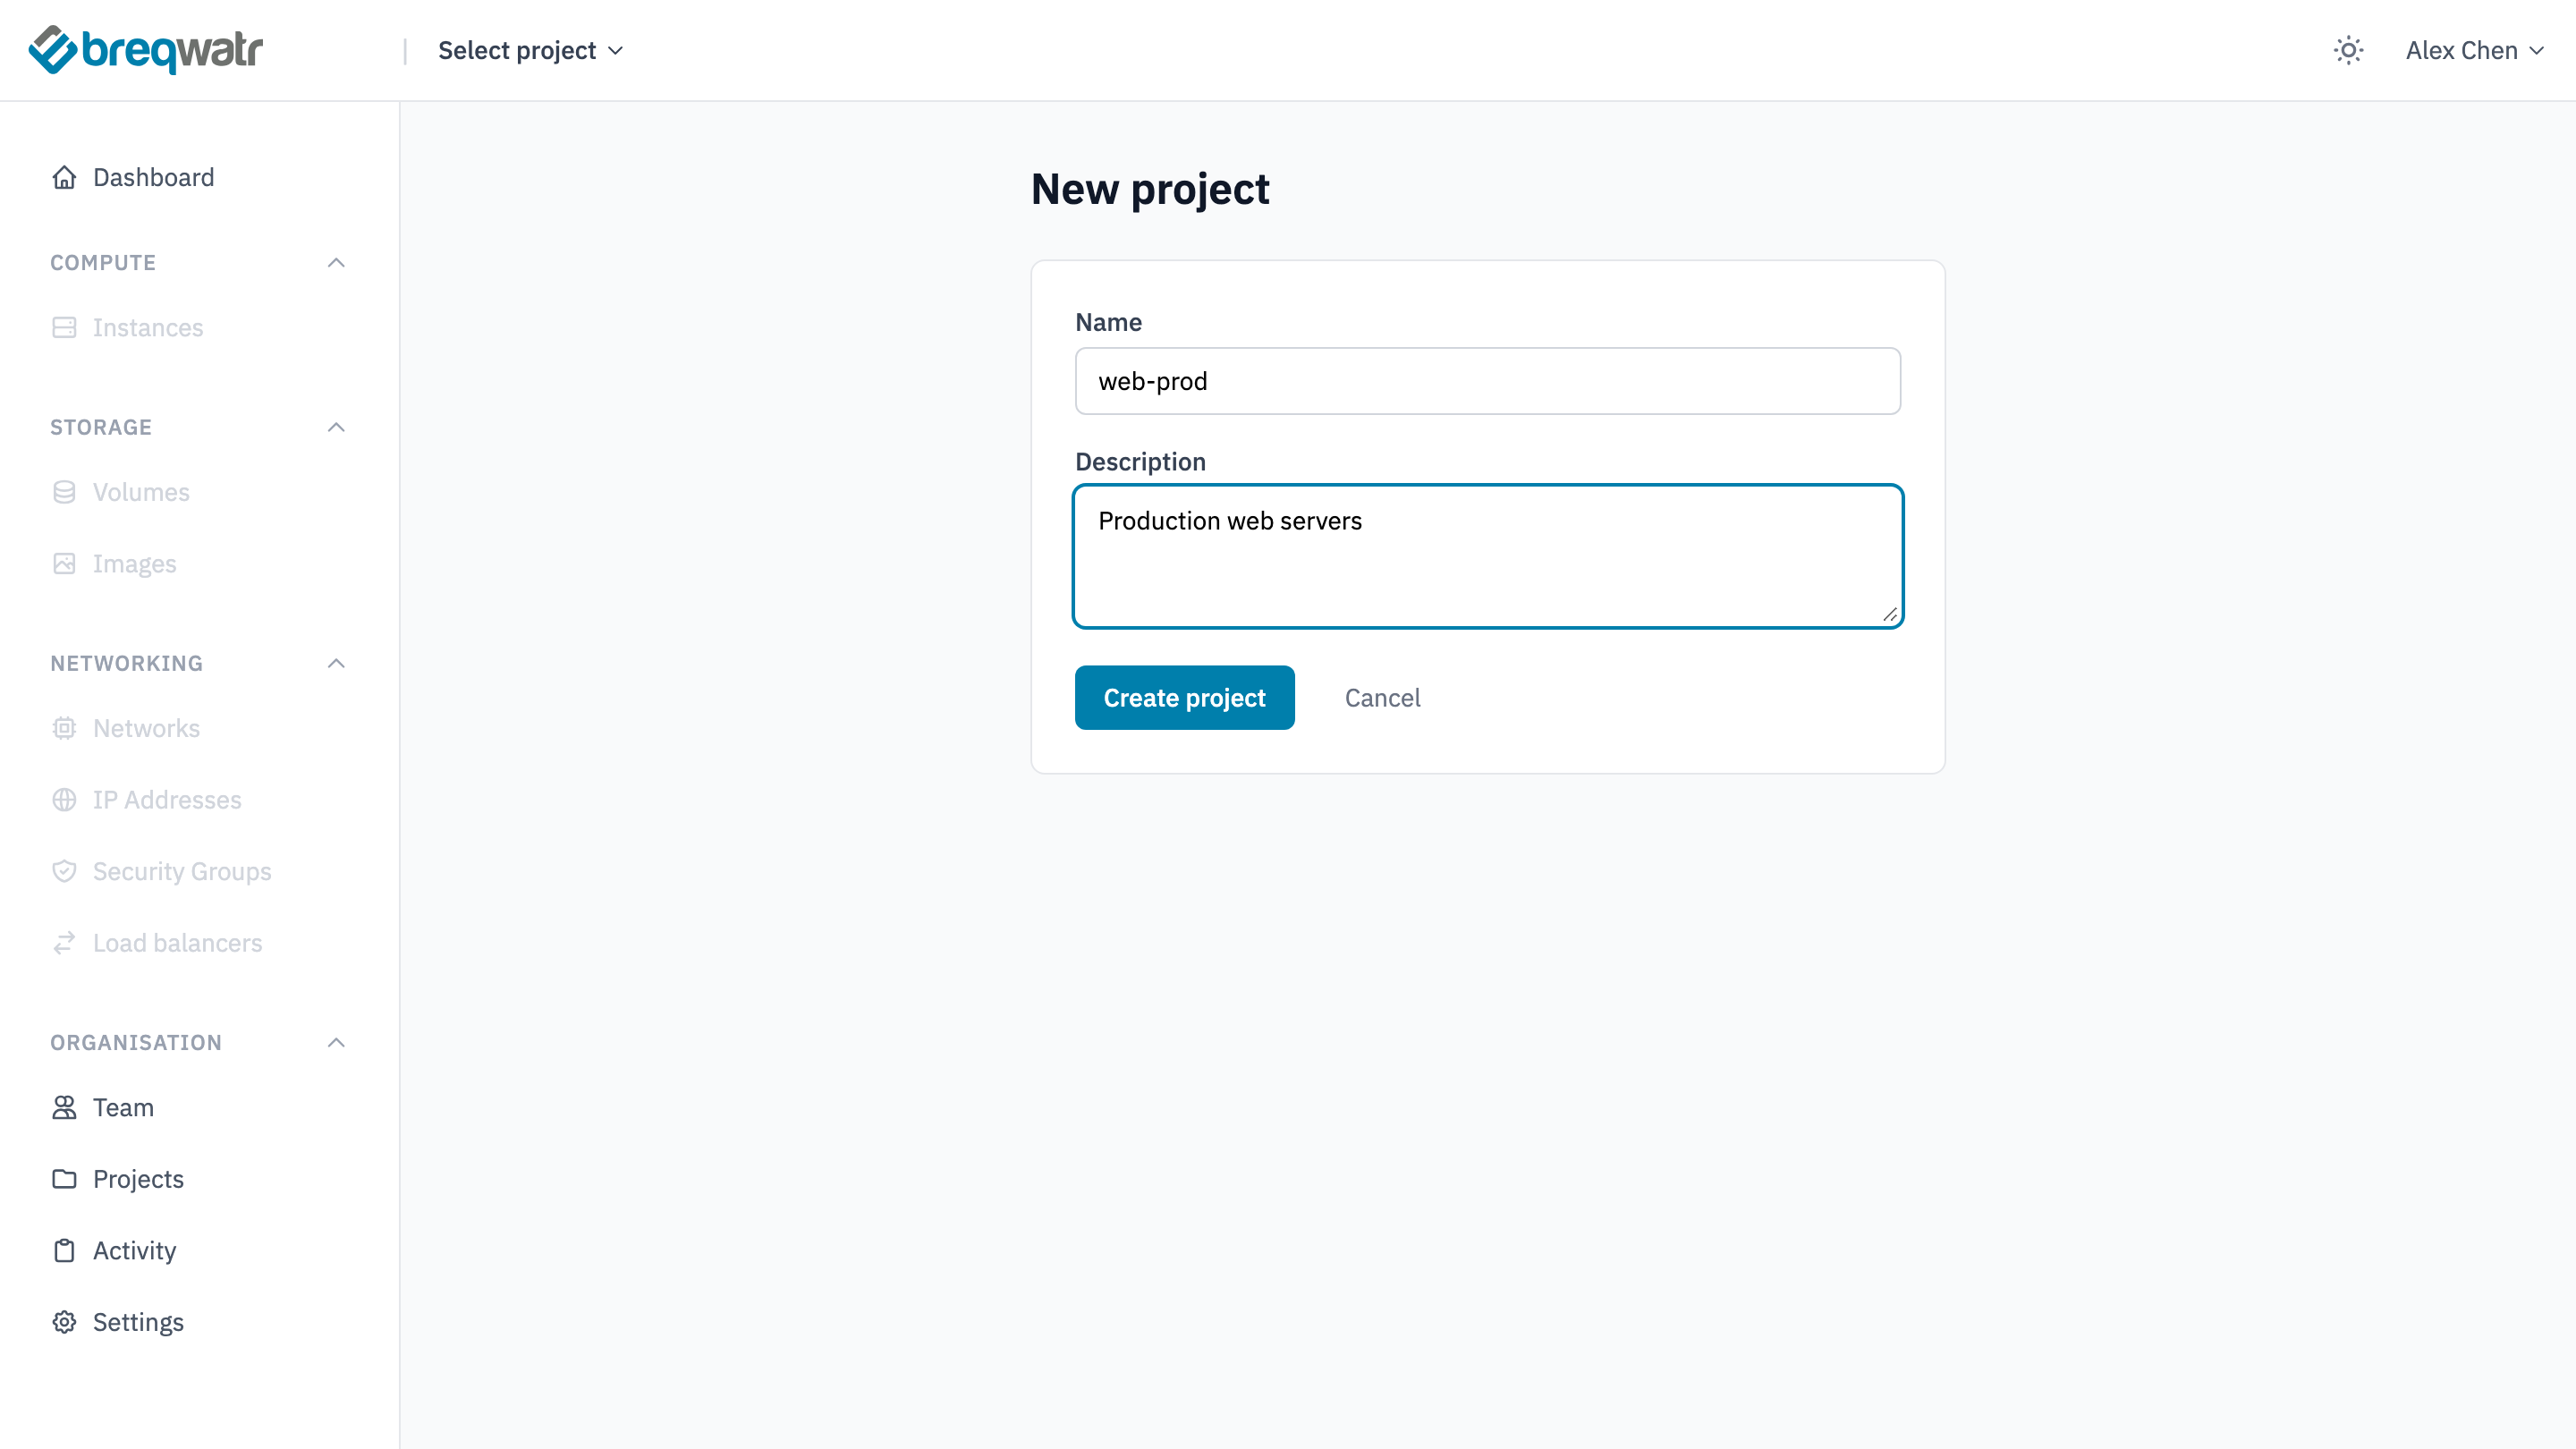Click the Projects folder icon

tap(64, 1179)
